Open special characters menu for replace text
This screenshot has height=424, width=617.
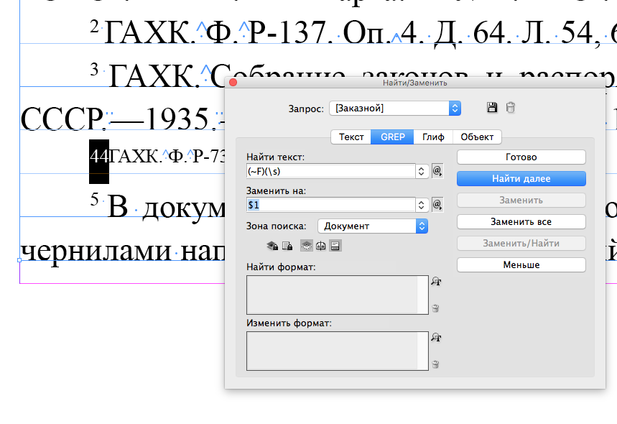pos(437,204)
